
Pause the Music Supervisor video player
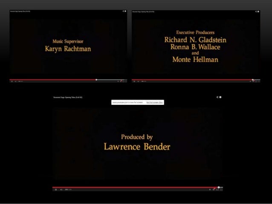12,81
